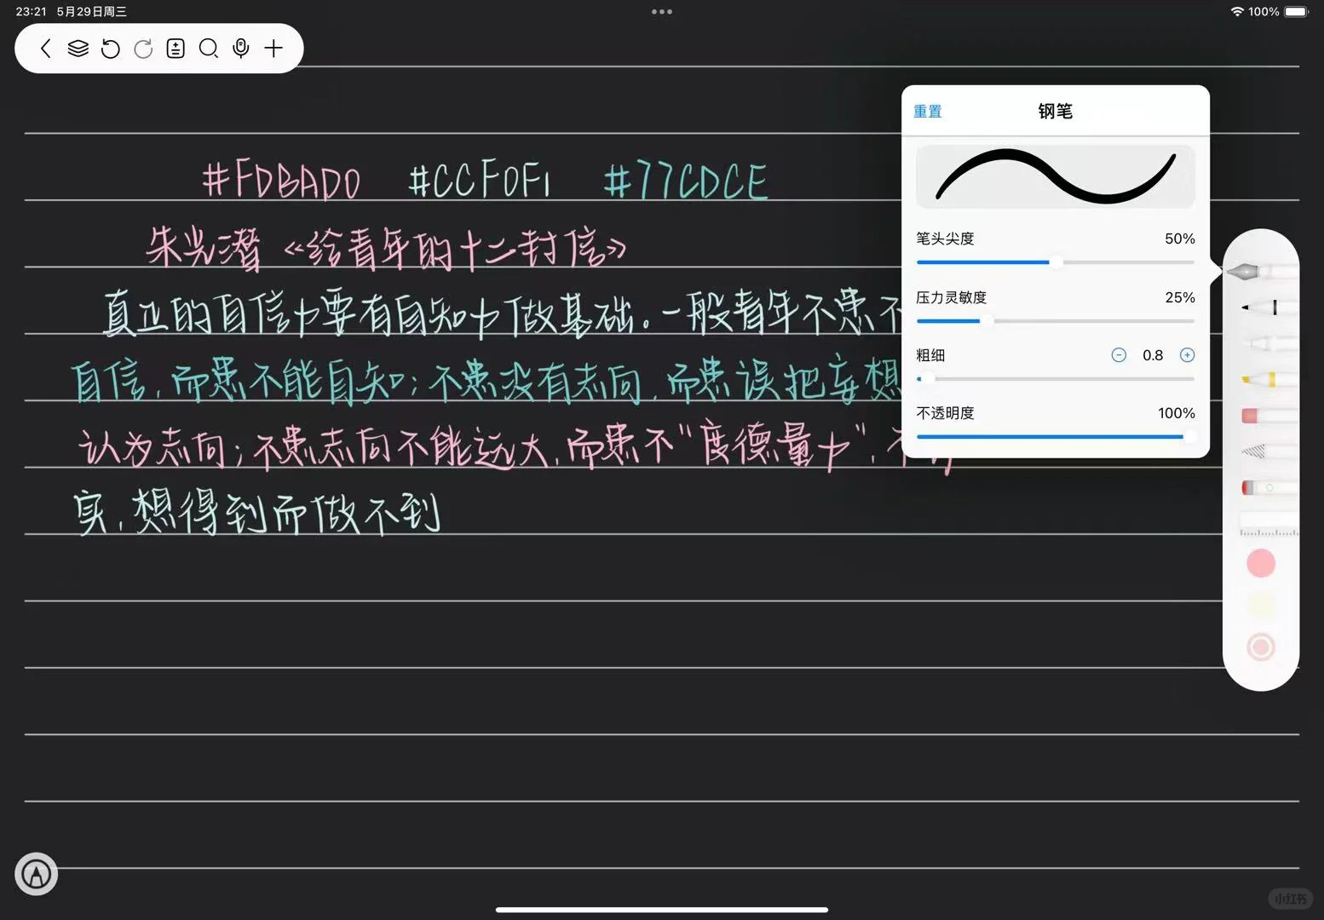Undo the last stroke
This screenshot has width=1324, height=920.
[x=111, y=49]
